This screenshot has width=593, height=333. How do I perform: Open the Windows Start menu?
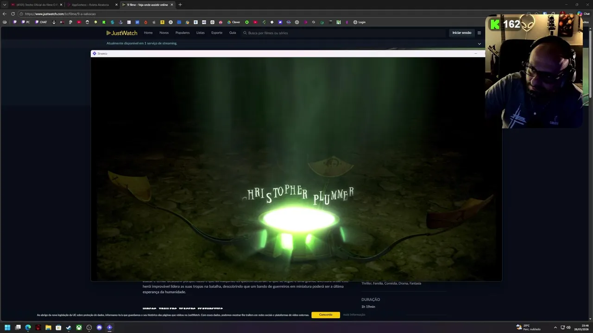pos(7,327)
